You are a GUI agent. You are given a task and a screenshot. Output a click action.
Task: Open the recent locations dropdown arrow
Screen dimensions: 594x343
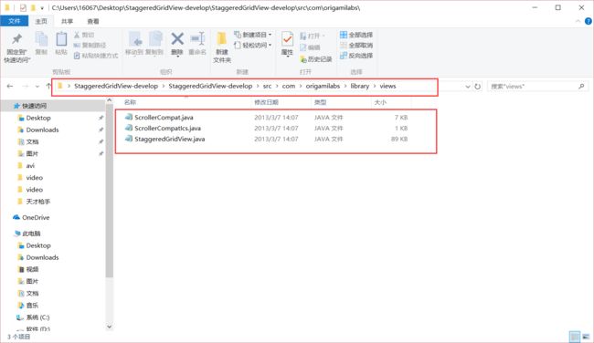(x=37, y=87)
